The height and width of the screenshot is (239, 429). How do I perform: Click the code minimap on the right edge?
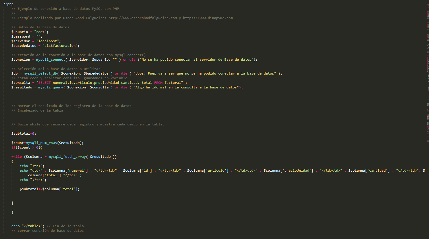428,72
